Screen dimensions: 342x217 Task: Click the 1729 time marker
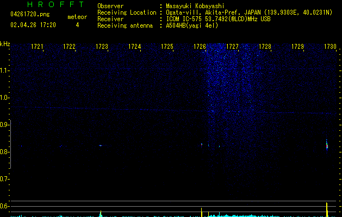(297, 47)
